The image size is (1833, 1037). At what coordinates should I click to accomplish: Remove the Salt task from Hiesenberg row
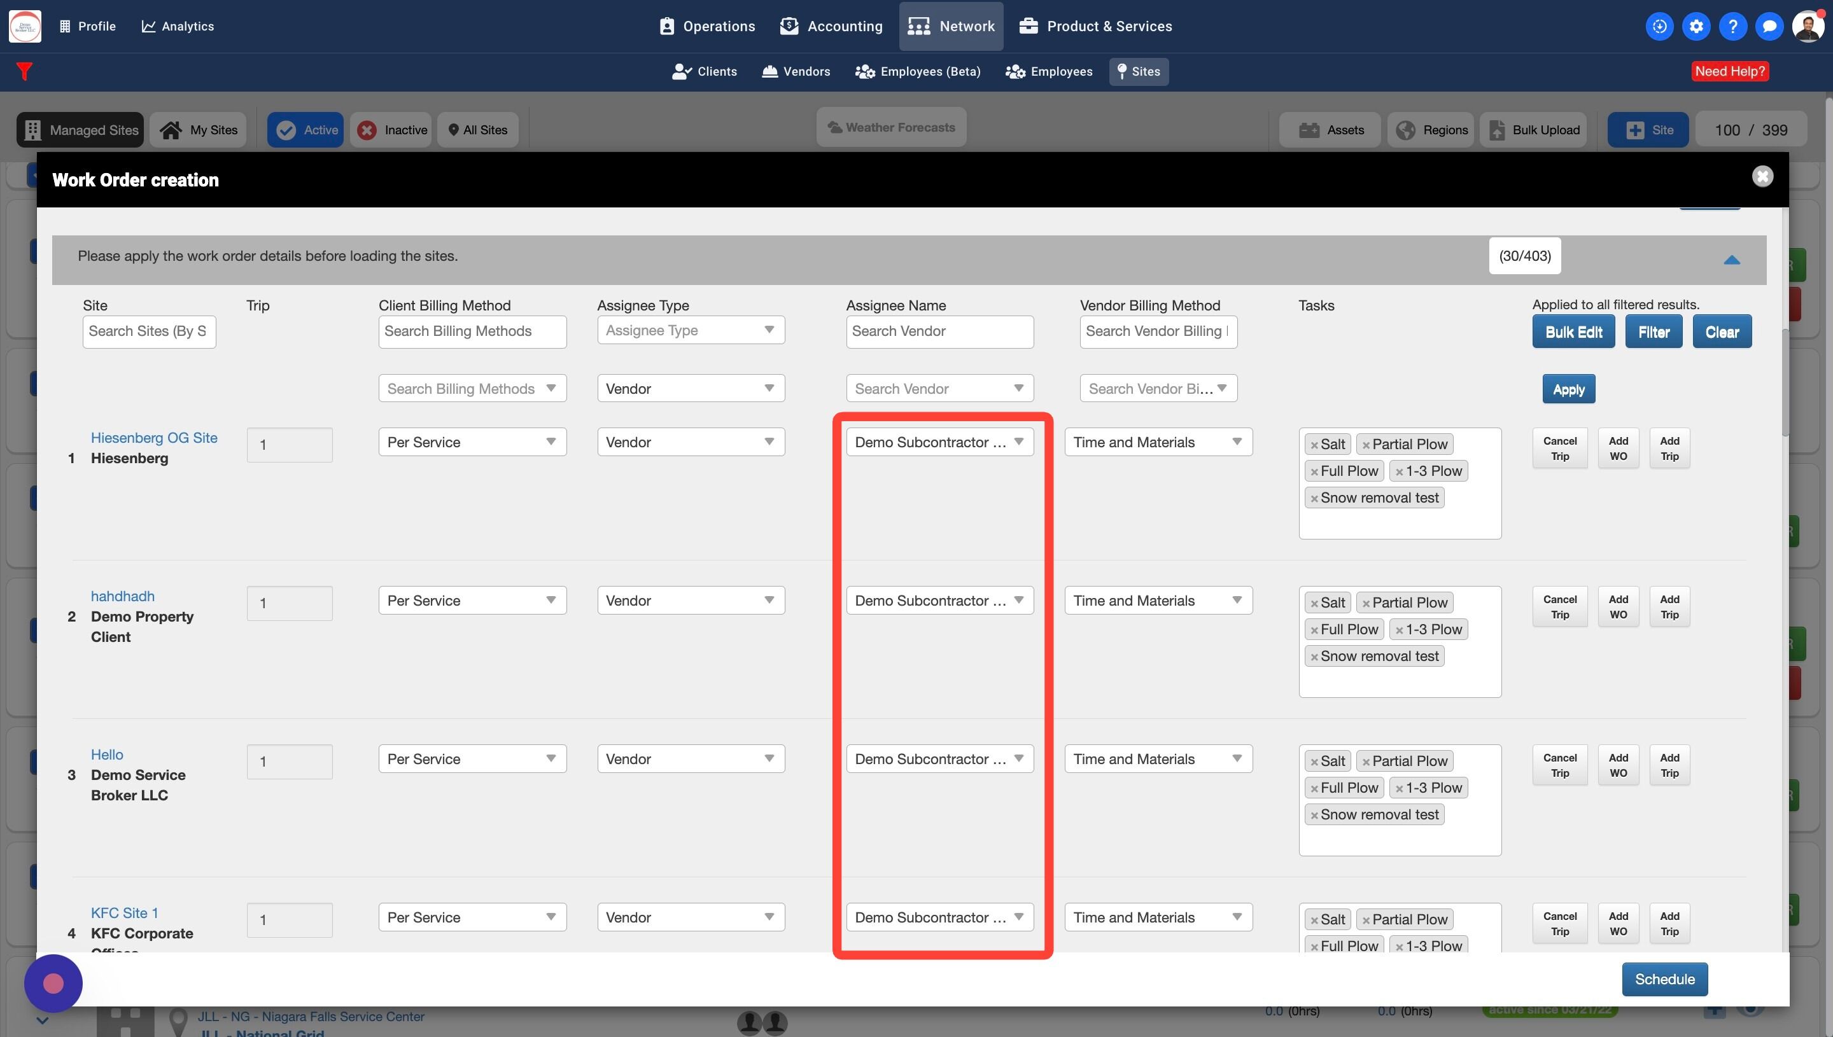point(1314,445)
